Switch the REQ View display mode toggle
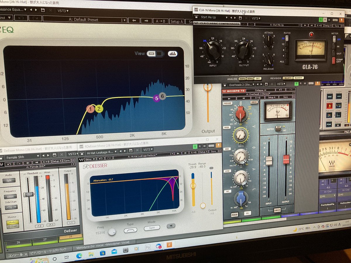 click(x=155, y=54)
